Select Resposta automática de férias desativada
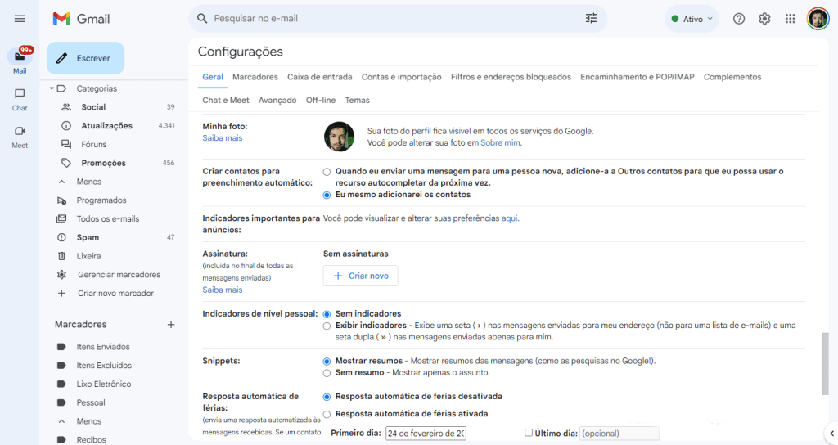This screenshot has width=838, height=445. (x=327, y=397)
